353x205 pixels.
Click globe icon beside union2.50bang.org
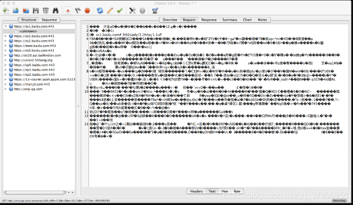click(11, 60)
